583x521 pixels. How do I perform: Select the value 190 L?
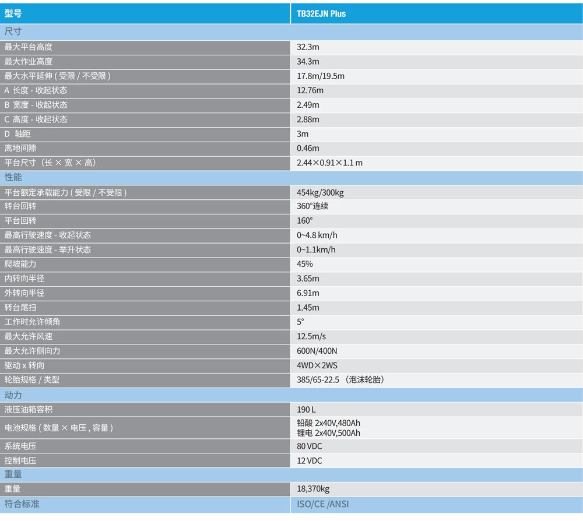tap(306, 409)
